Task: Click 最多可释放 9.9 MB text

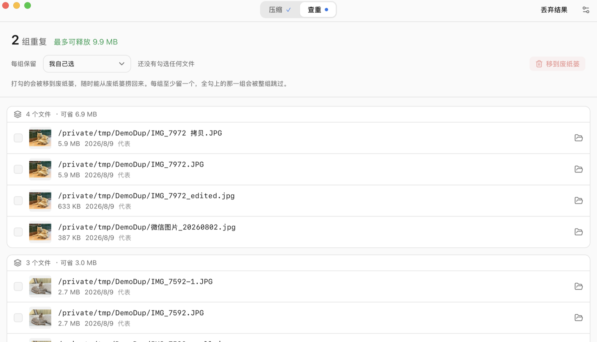Action: (x=86, y=42)
